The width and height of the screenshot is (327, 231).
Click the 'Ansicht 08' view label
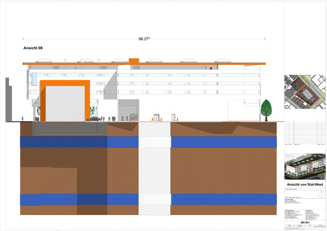coord(33,48)
